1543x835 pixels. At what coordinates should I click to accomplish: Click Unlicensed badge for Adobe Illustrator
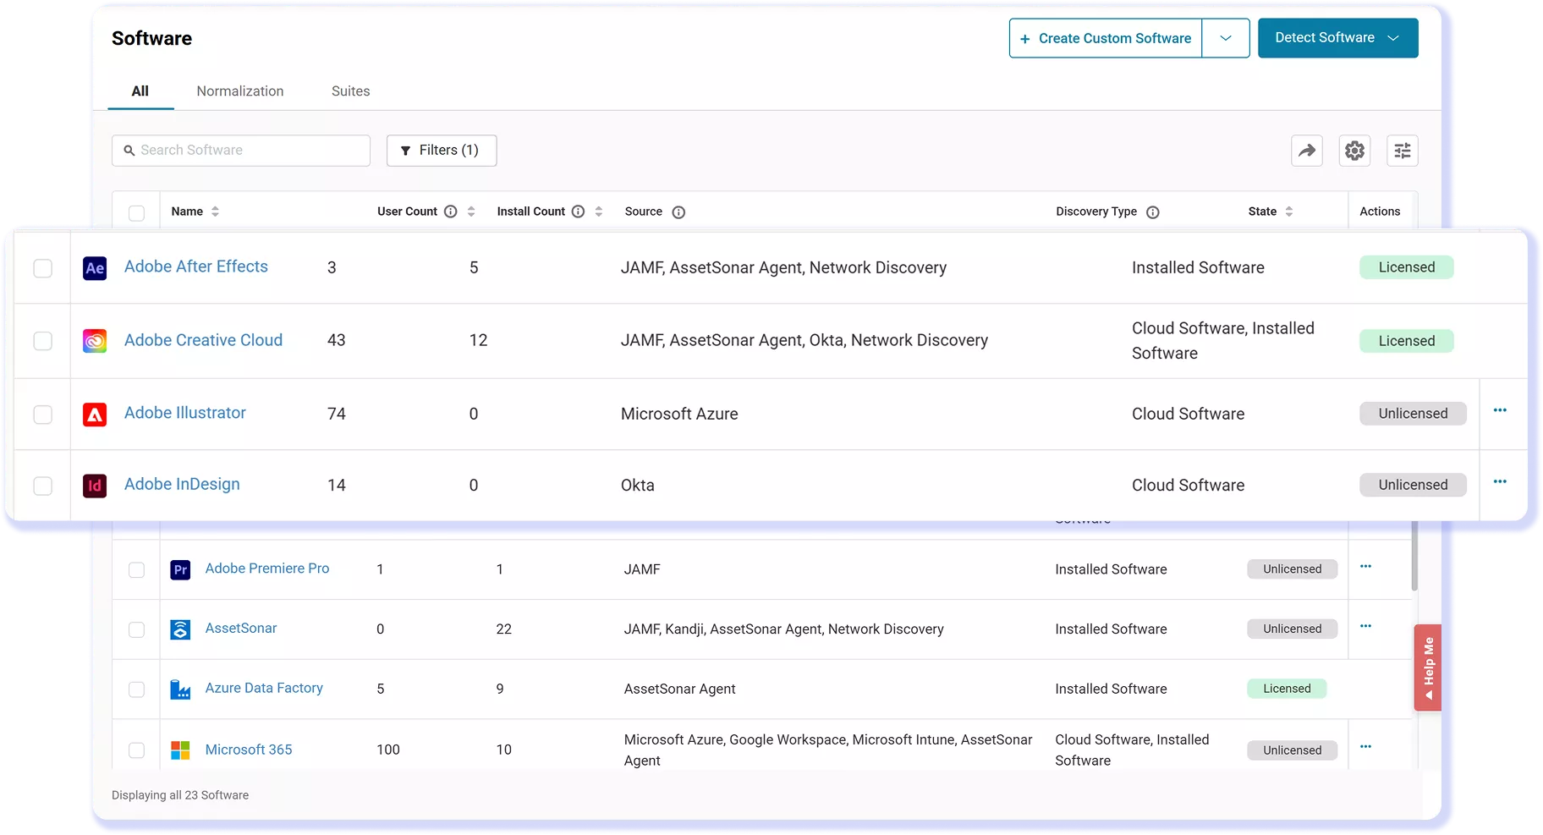[x=1413, y=414]
